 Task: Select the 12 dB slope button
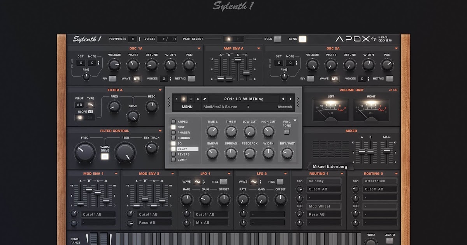pyautogui.click(x=80, y=117)
